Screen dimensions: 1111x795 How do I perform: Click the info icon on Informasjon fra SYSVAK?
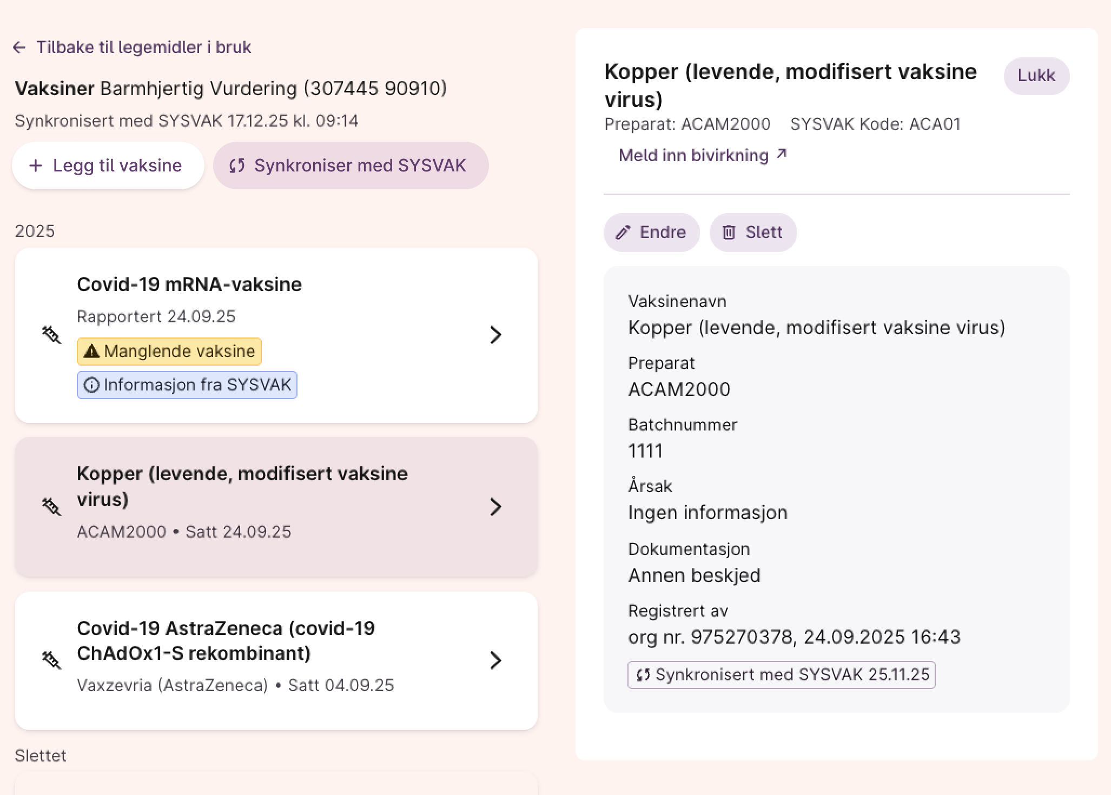[x=91, y=385]
